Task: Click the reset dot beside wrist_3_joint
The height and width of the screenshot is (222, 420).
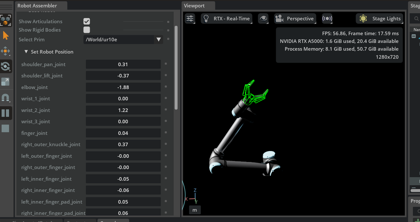Action: click(x=166, y=121)
